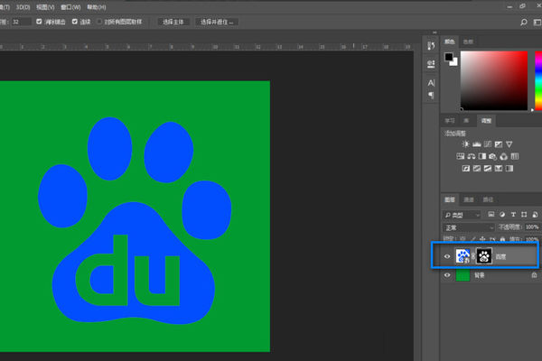Add a Vibrance adjustment layer

[x=509, y=144]
